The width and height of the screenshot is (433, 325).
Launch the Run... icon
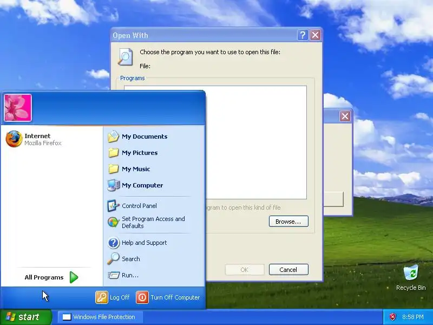[x=113, y=275]
